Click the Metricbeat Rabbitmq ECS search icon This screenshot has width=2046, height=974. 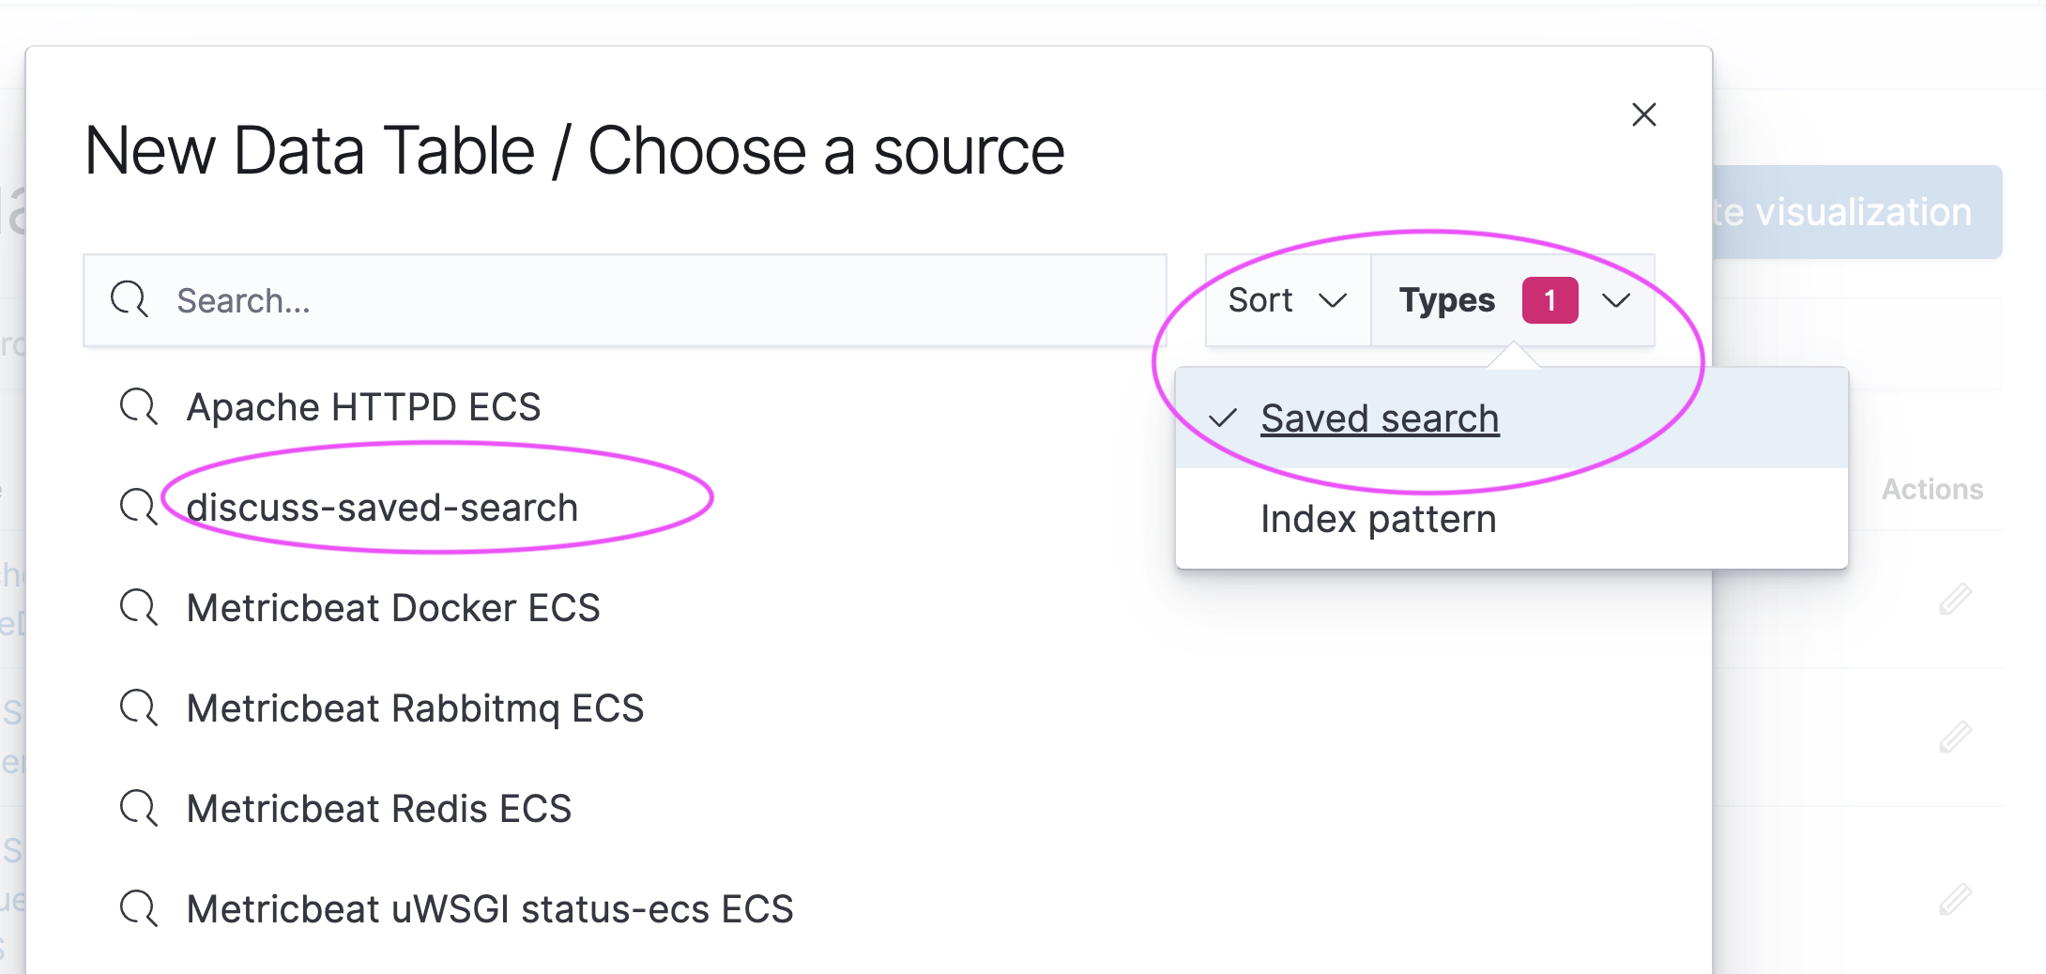(x=139, y=708)
